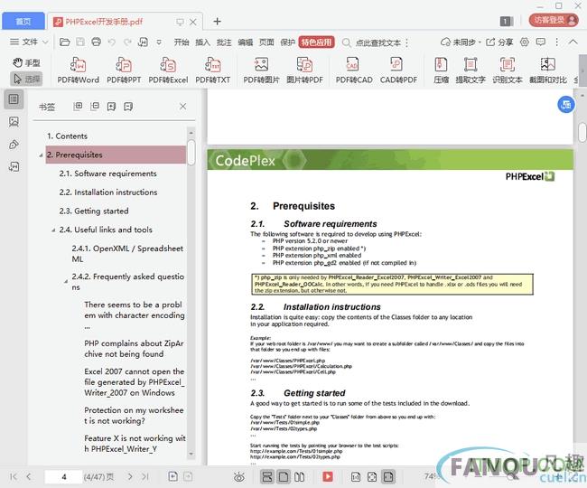The height and width of the screenshot is (488, 587).
Task: Click the actual size 1:1 icon
Action: coord(355,476)
